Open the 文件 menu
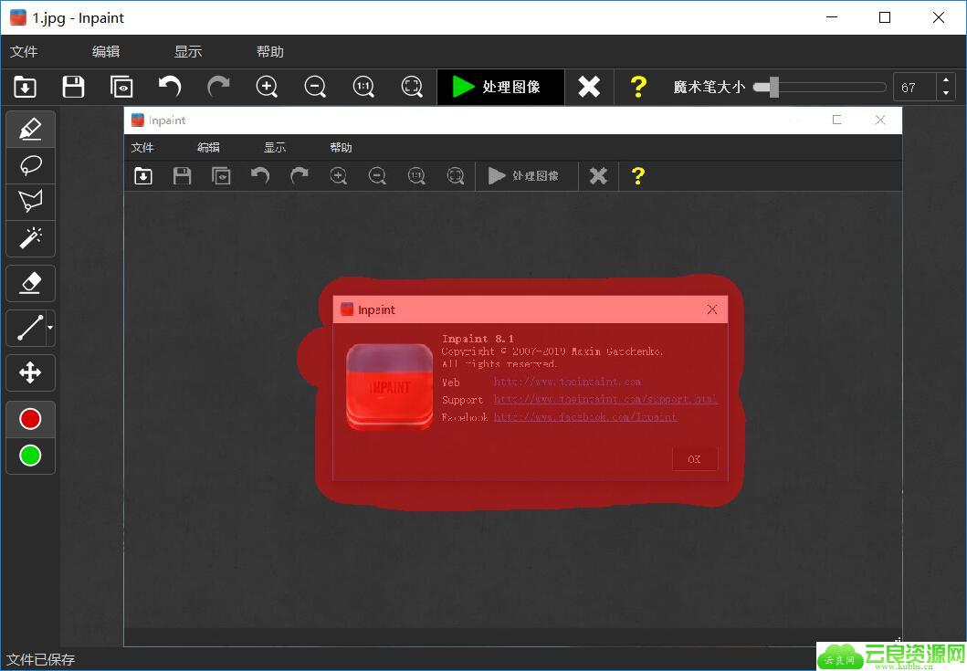Viewport: 967px width, 671px height. (x=24, y=52)
